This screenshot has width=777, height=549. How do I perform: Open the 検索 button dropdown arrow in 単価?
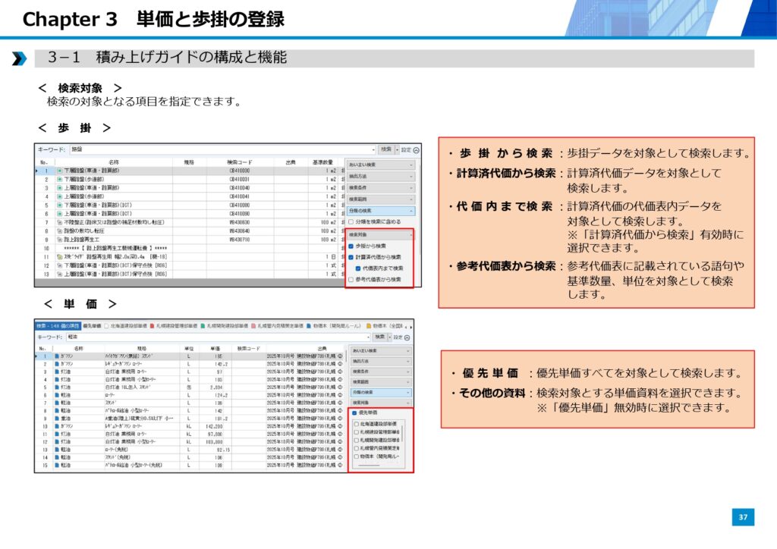[x=390, y=337]
